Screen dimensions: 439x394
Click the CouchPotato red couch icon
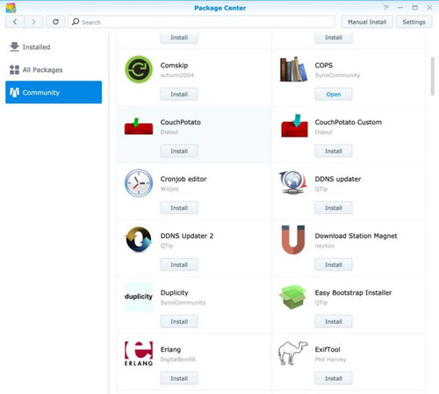[x=139, y=126]
